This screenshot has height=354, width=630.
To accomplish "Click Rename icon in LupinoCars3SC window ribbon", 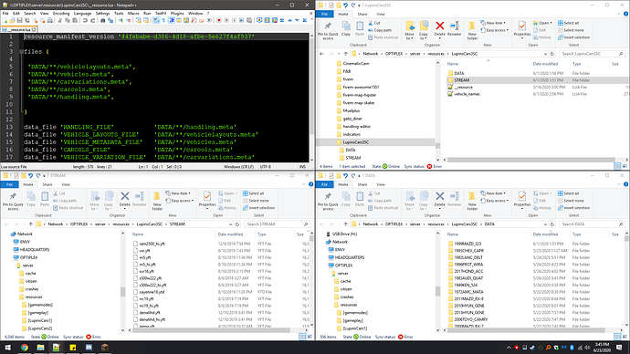I will pyautogui.click(x=454, y=26).
